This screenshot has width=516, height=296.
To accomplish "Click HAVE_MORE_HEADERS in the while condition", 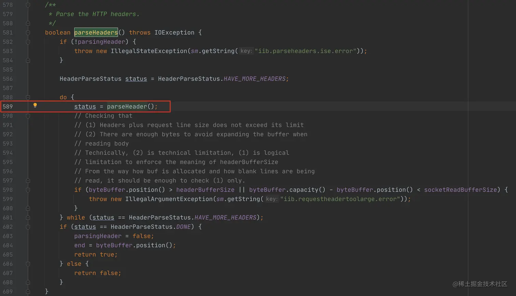I will pos(225,218).
